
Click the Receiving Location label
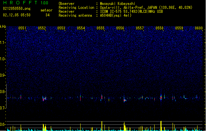(76, 8)
